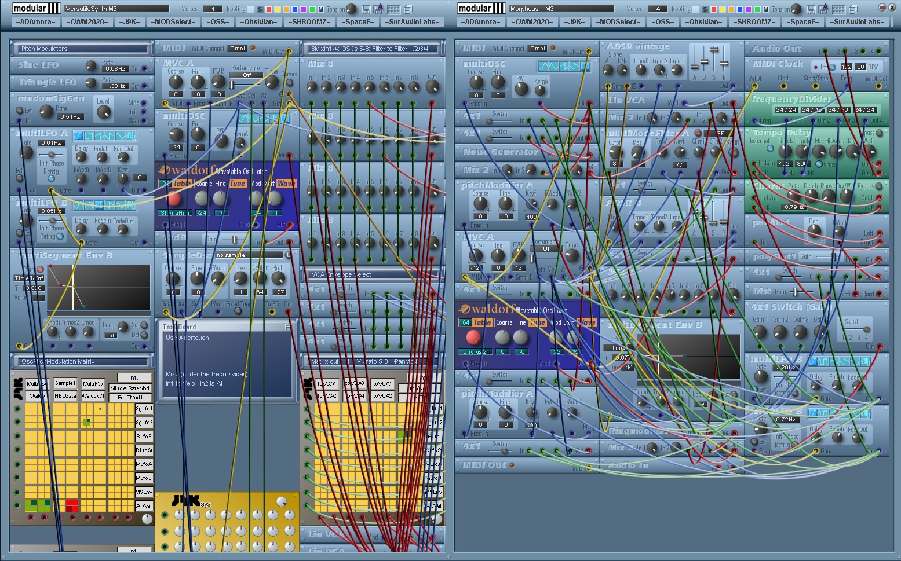Viewport: 901px width, 561px height.
Task: Click the Pitch Modulators label field
Action: coord(82,49)
